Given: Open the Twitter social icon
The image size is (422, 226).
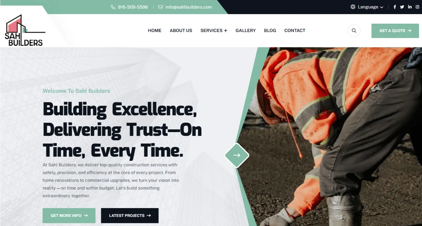Looking at the screenshot, I should point(402,7).
